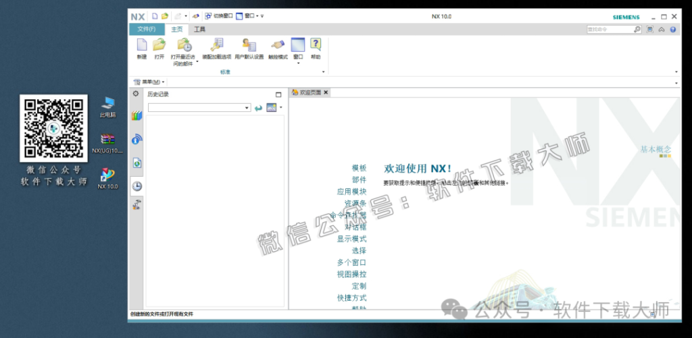Open the web document sidebar tab
The height and width of the screenshot is (338, 692).
(137, 163)
